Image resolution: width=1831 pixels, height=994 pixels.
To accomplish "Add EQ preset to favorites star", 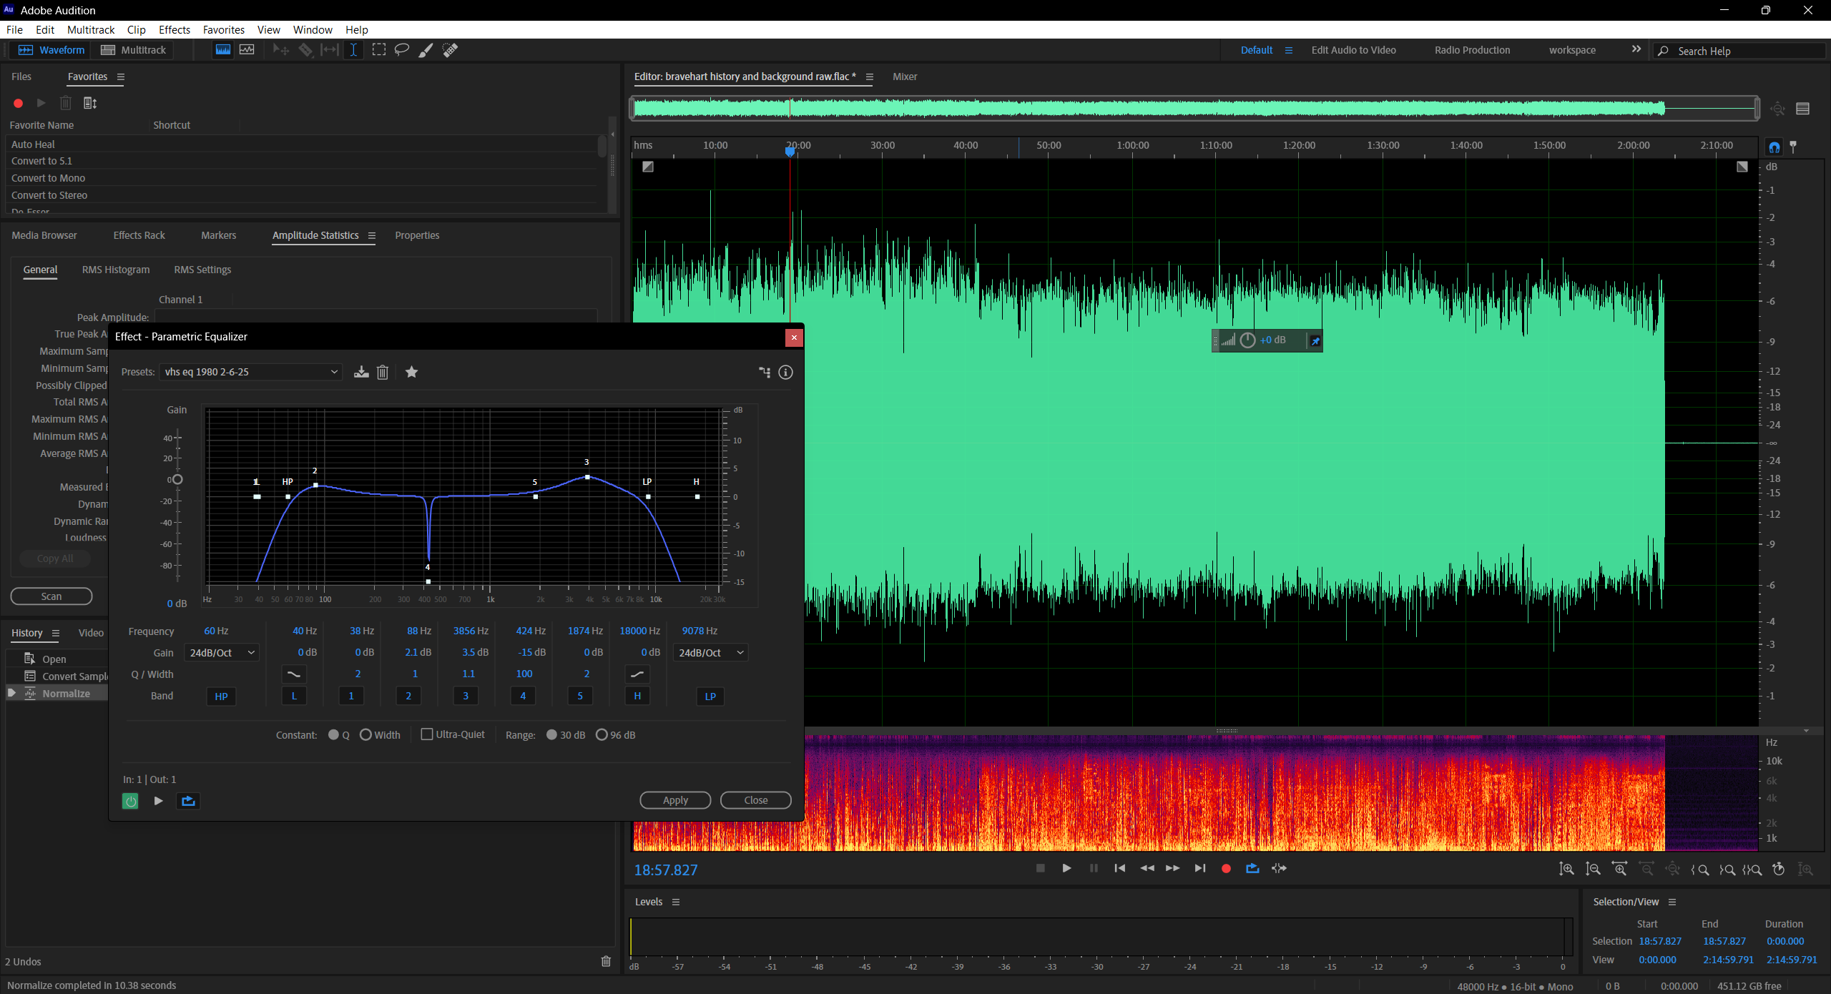I will pos(411,372).
